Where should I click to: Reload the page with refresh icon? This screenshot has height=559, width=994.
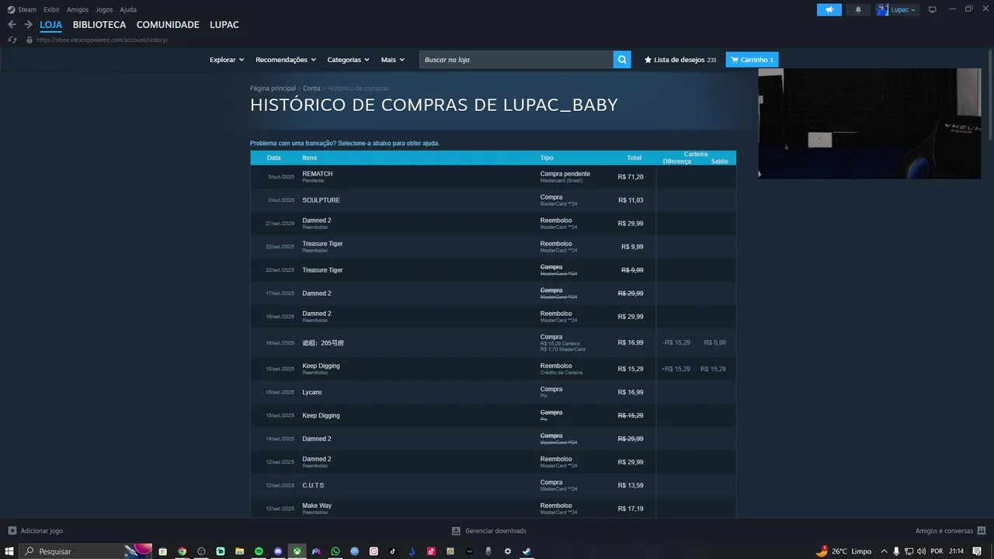(12, 40)
